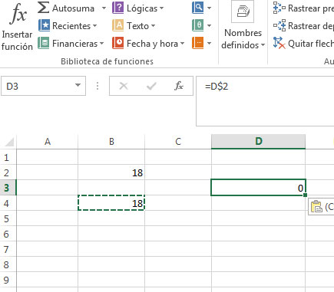
Task: Select column C header
Action: point(178,142)
